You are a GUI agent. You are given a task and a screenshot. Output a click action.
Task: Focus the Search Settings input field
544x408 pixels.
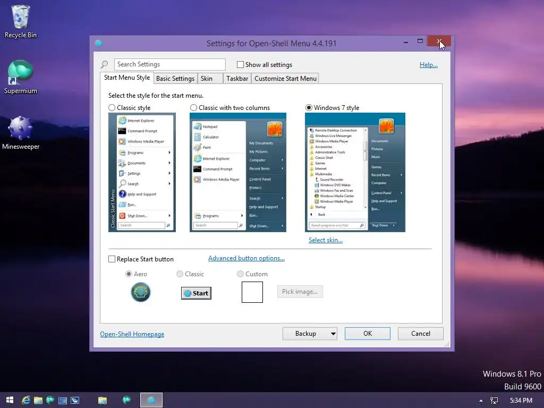[169, 64]
